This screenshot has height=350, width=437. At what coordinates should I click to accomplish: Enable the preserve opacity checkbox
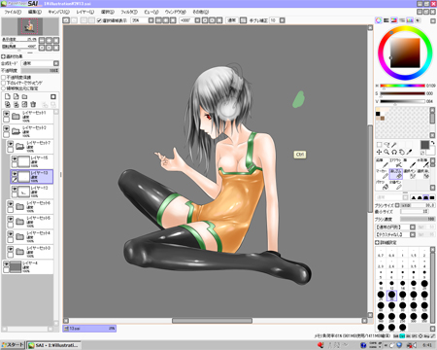[4, 78]
